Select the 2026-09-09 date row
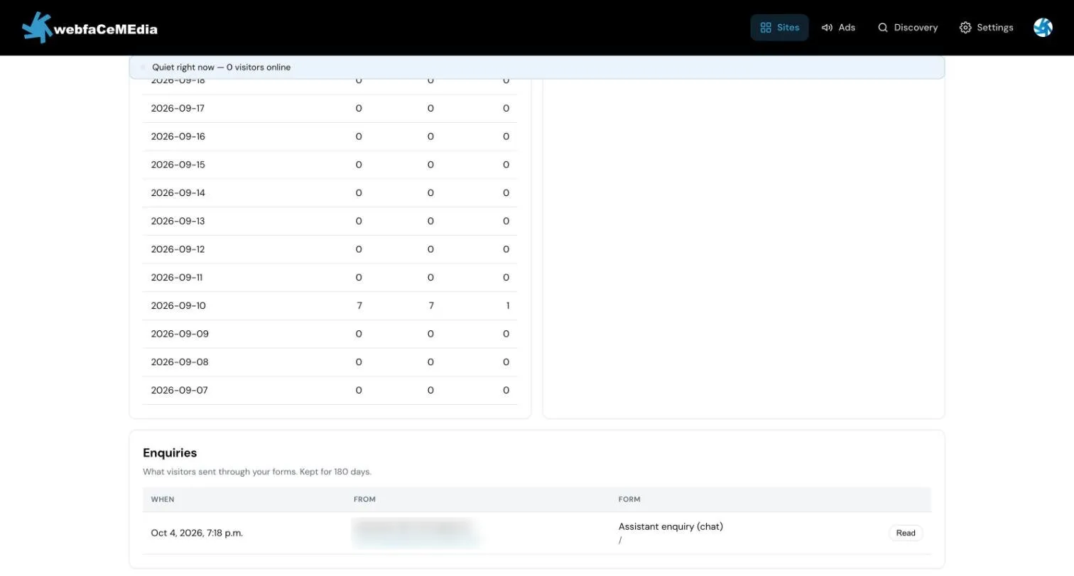 coord(330,334)
